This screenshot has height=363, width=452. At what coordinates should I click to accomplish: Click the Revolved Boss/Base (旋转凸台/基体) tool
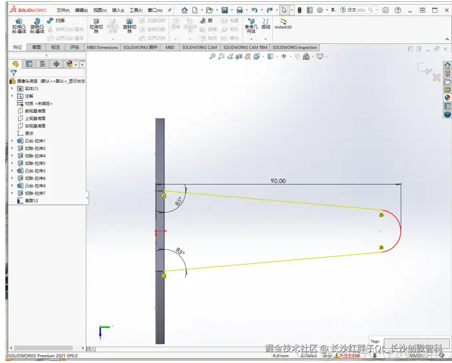37,25
